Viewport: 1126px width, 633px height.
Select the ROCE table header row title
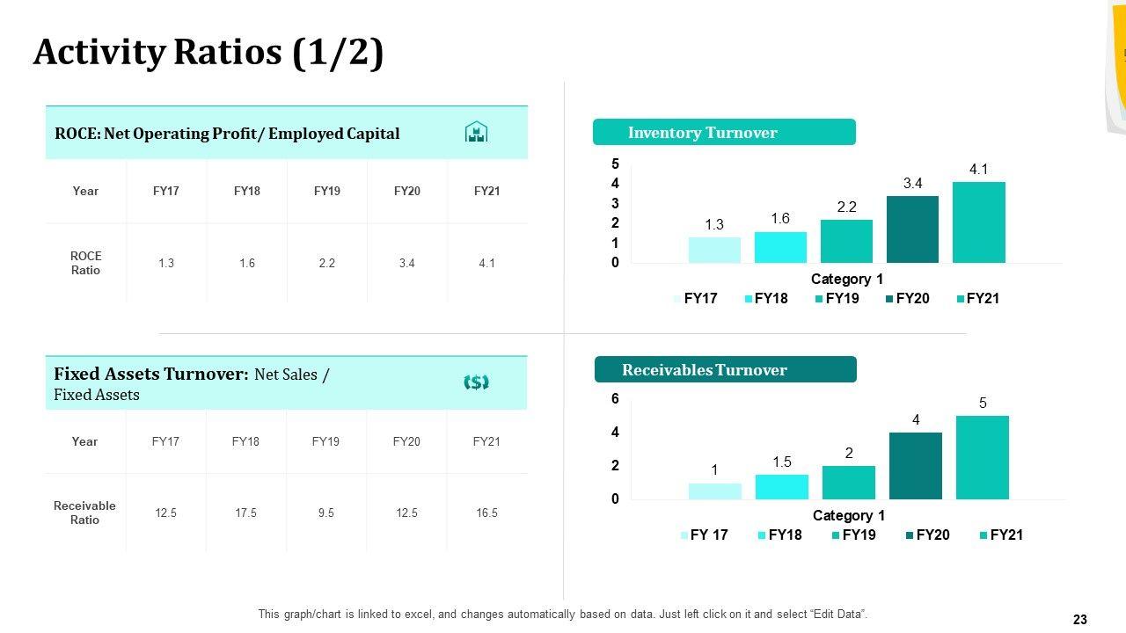227,134
